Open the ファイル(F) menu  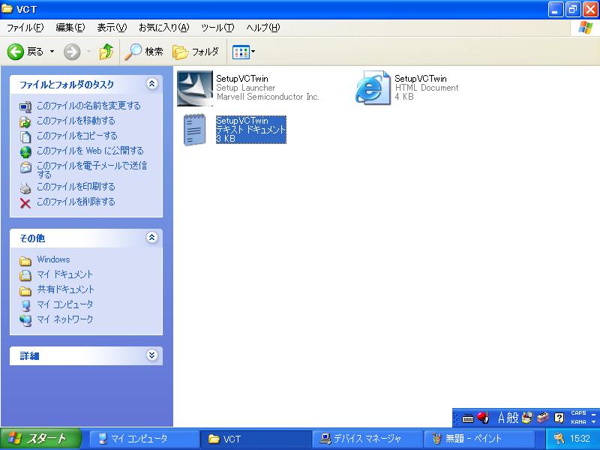25,28
